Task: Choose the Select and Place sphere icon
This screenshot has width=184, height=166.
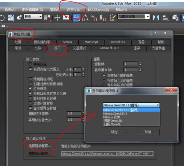Action: pos(20,18)
